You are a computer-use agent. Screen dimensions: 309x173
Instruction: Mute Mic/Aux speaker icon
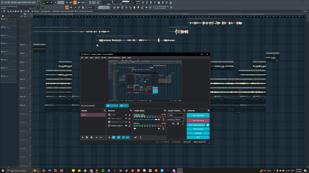pyautogui.click(x=159, y=129)
